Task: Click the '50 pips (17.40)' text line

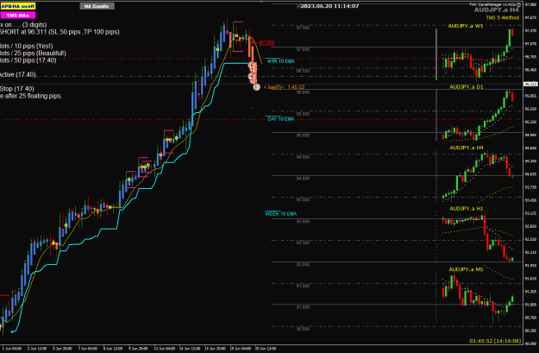Action: pos(28,60)
